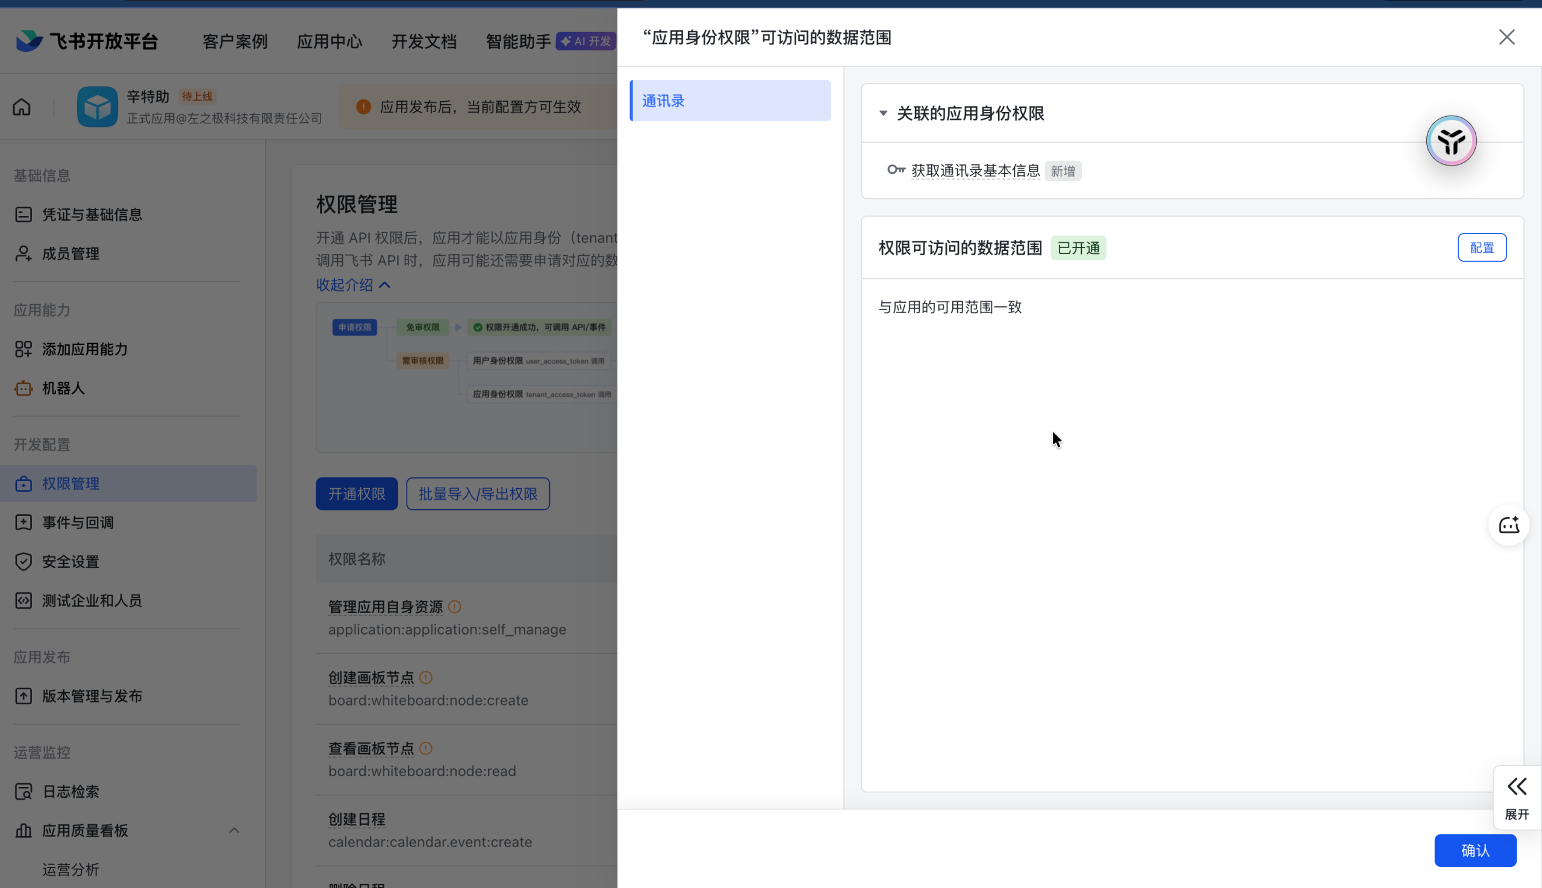Click info icon next to 创建画板节点
Image resolution: width=1542 pixels, height=888 pixels.
point(426,677)
